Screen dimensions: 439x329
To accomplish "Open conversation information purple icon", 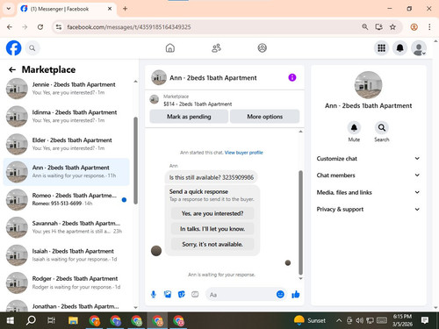I will (292, 77).
